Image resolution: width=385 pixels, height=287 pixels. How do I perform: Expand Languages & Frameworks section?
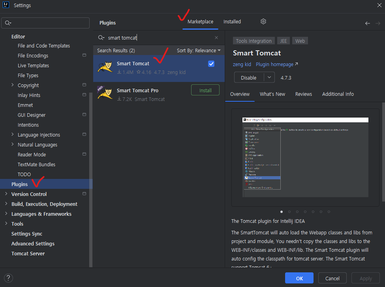(x=6, y=214)
